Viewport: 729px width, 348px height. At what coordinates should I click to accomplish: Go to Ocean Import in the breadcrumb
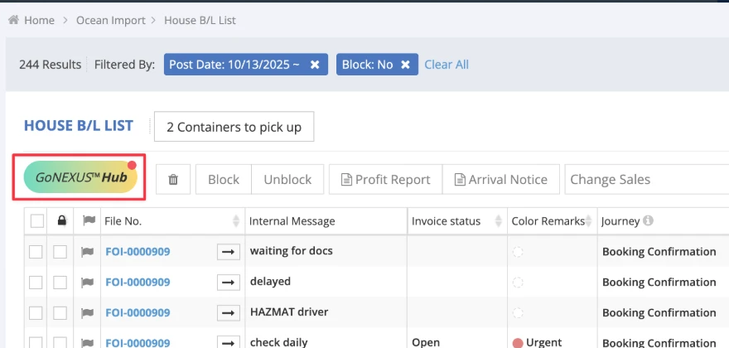coord(111,21)
